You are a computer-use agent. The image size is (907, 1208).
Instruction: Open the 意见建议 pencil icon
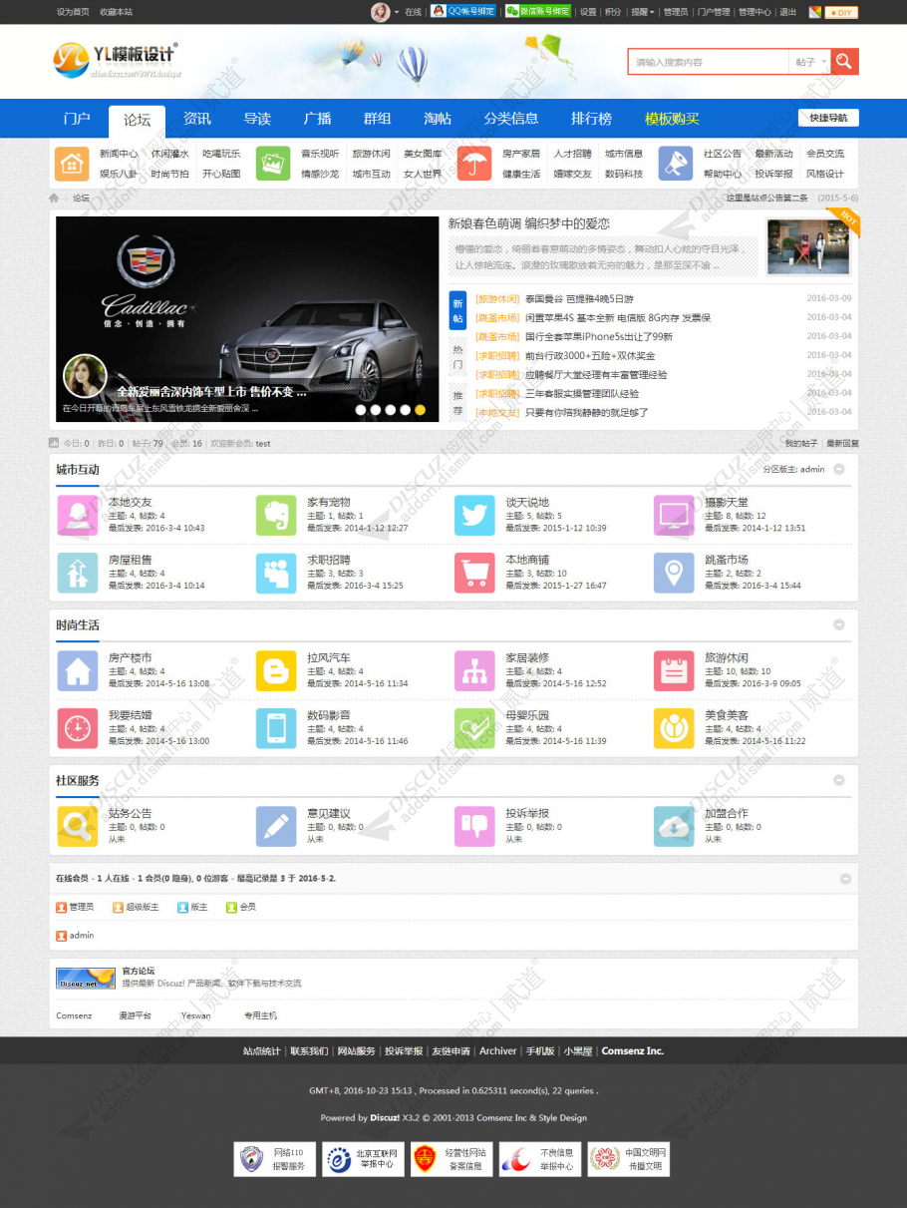(x=276, y=827)
